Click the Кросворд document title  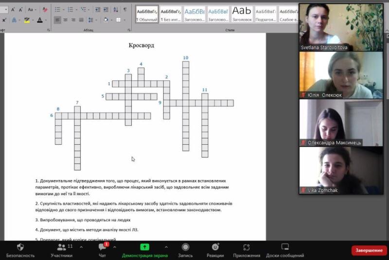[141, 45]
